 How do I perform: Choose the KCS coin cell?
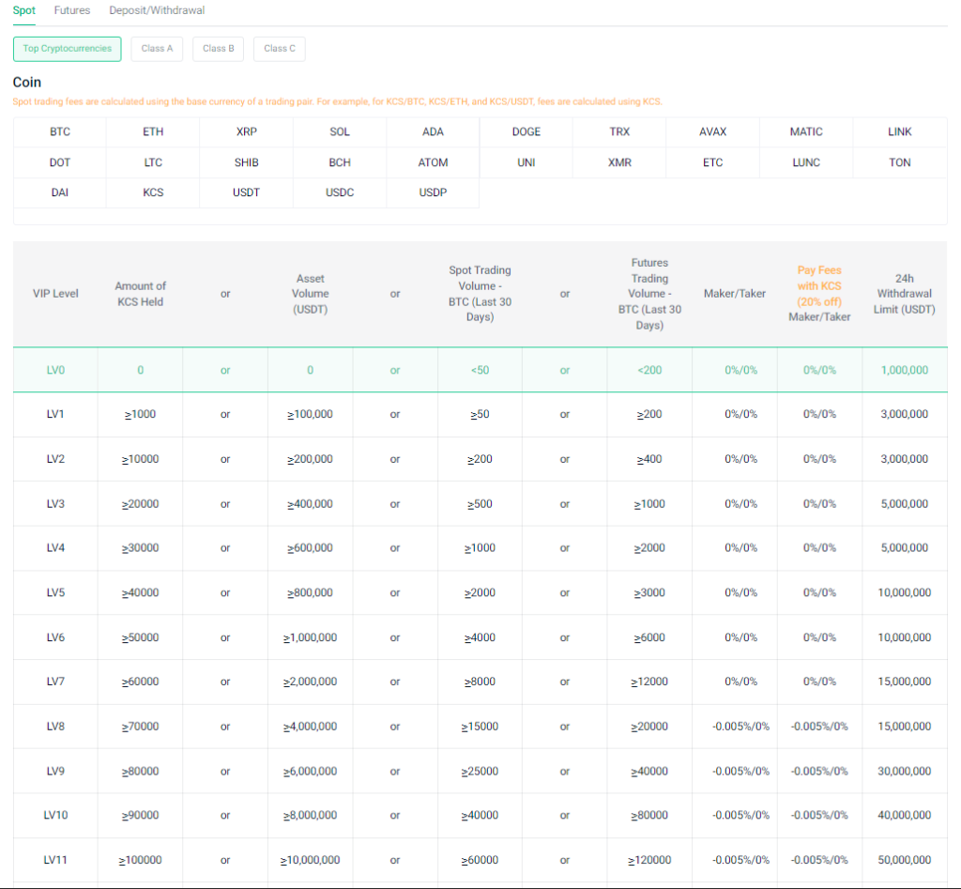click(x=153, y=192)
